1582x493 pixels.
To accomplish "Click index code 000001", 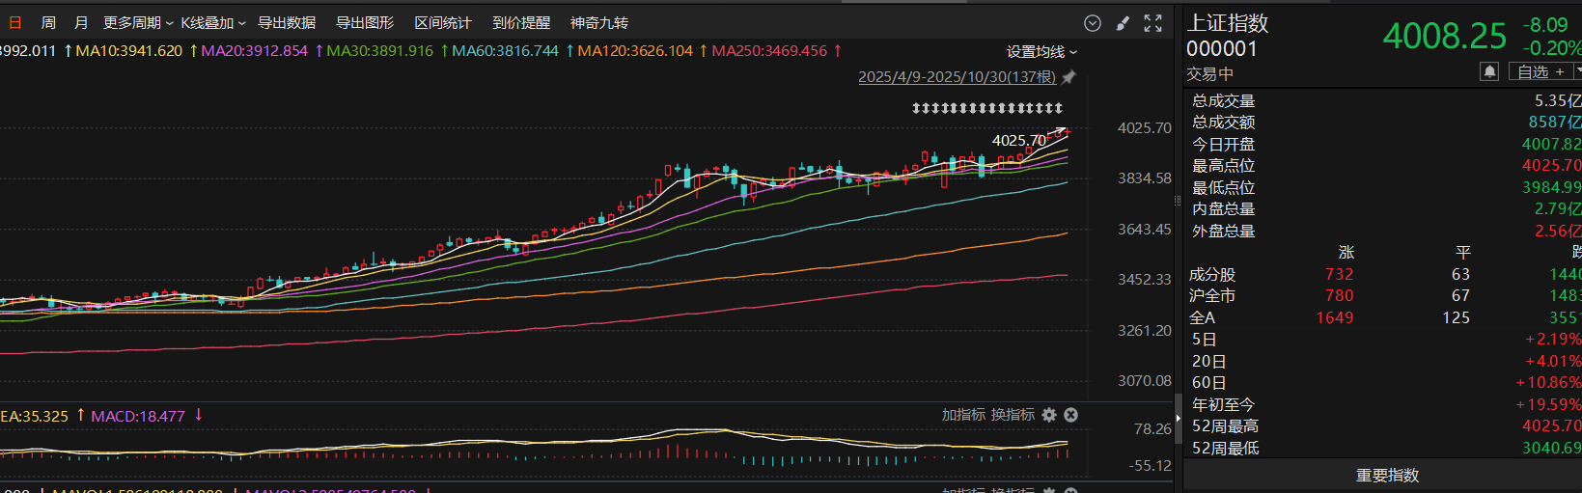I will tap(1222, 49).
